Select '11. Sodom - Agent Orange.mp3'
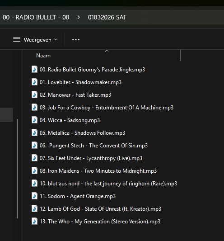 (78, 196)
